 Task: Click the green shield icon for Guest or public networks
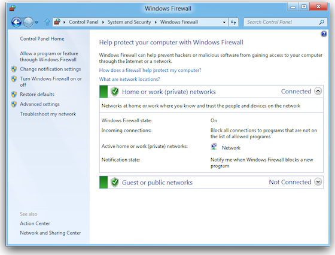(115, 183)
